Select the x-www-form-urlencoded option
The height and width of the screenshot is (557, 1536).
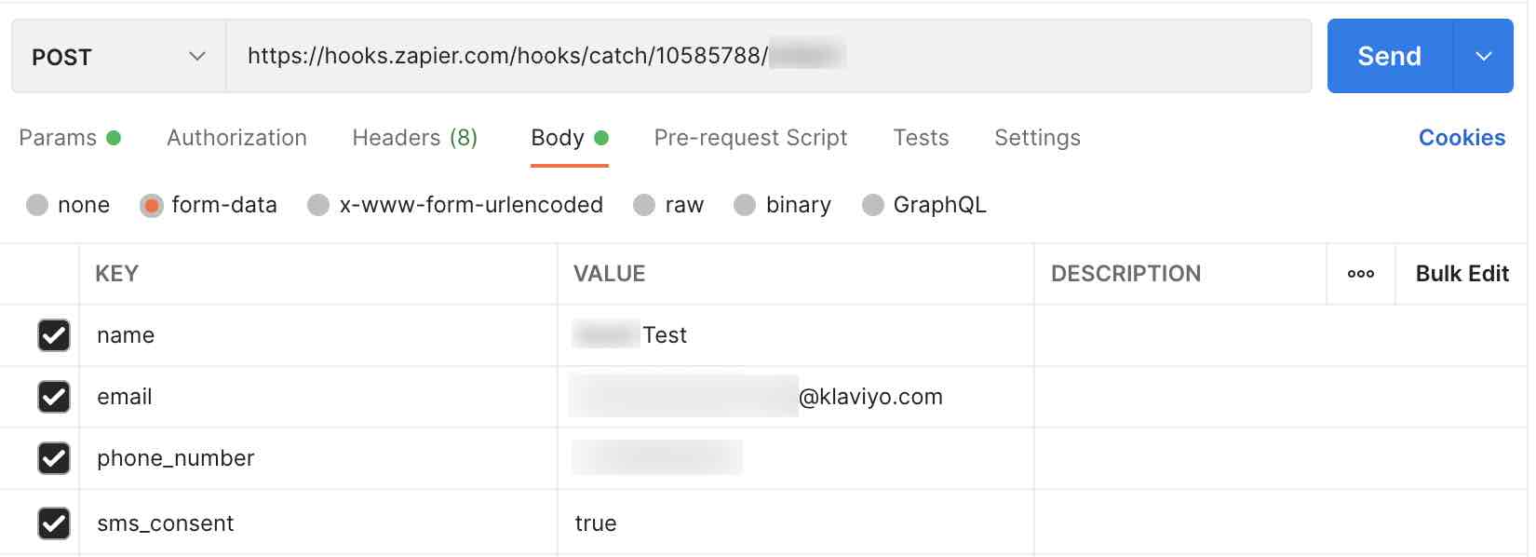(x=317, y=204)
